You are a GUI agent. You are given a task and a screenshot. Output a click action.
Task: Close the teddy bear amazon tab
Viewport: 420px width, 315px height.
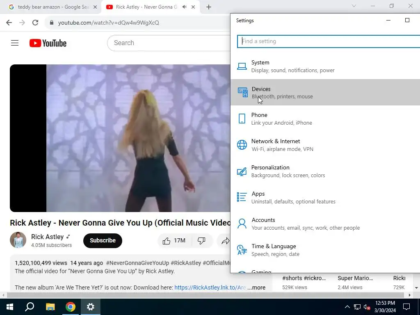point(95,7)
